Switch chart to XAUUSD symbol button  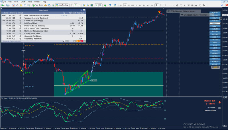tap(215, 40)
